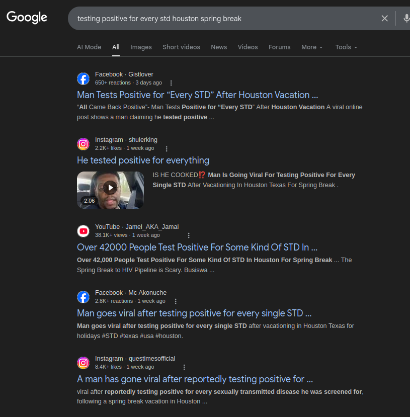Open 'Man goes viral after testing positive' link

coord(194,313)
